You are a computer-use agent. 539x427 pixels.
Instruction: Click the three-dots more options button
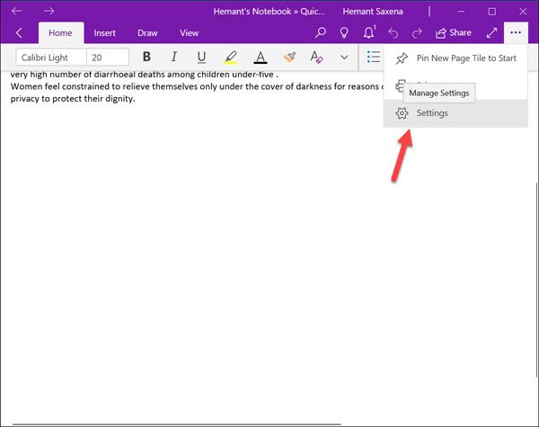pos(516,32)
